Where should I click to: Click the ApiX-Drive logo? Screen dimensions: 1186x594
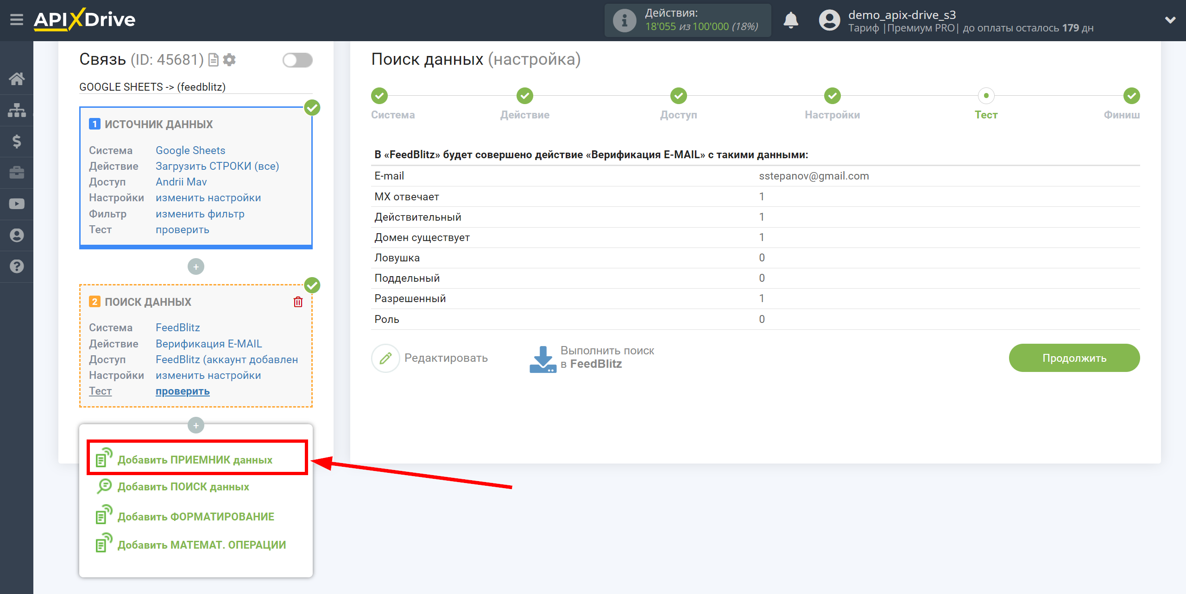(x=85, y=20)
